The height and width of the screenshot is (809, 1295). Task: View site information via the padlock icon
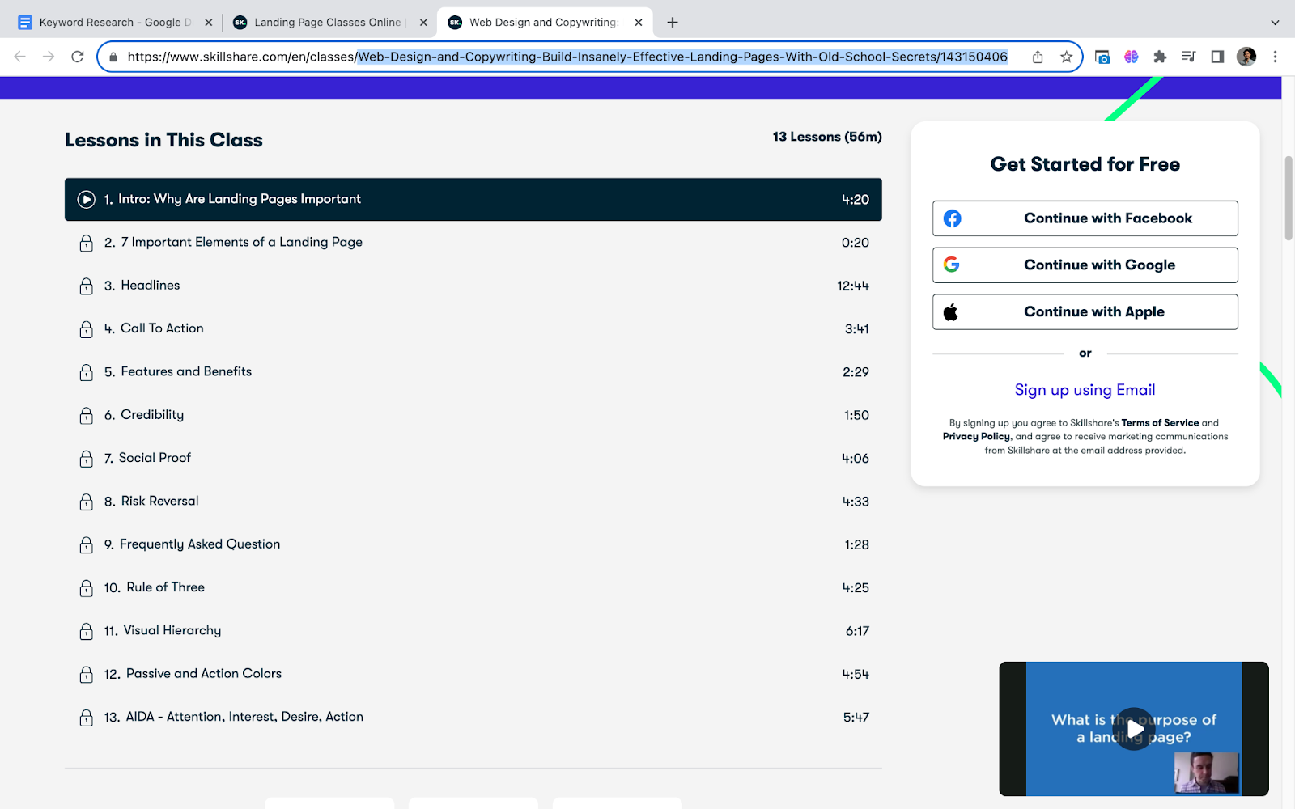click(x=113, y=57)
